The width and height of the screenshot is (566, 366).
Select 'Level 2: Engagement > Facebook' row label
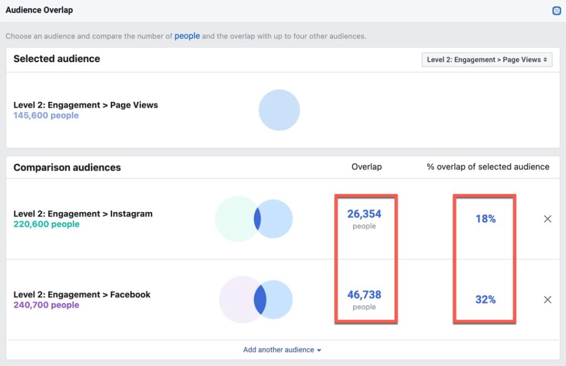82,295
